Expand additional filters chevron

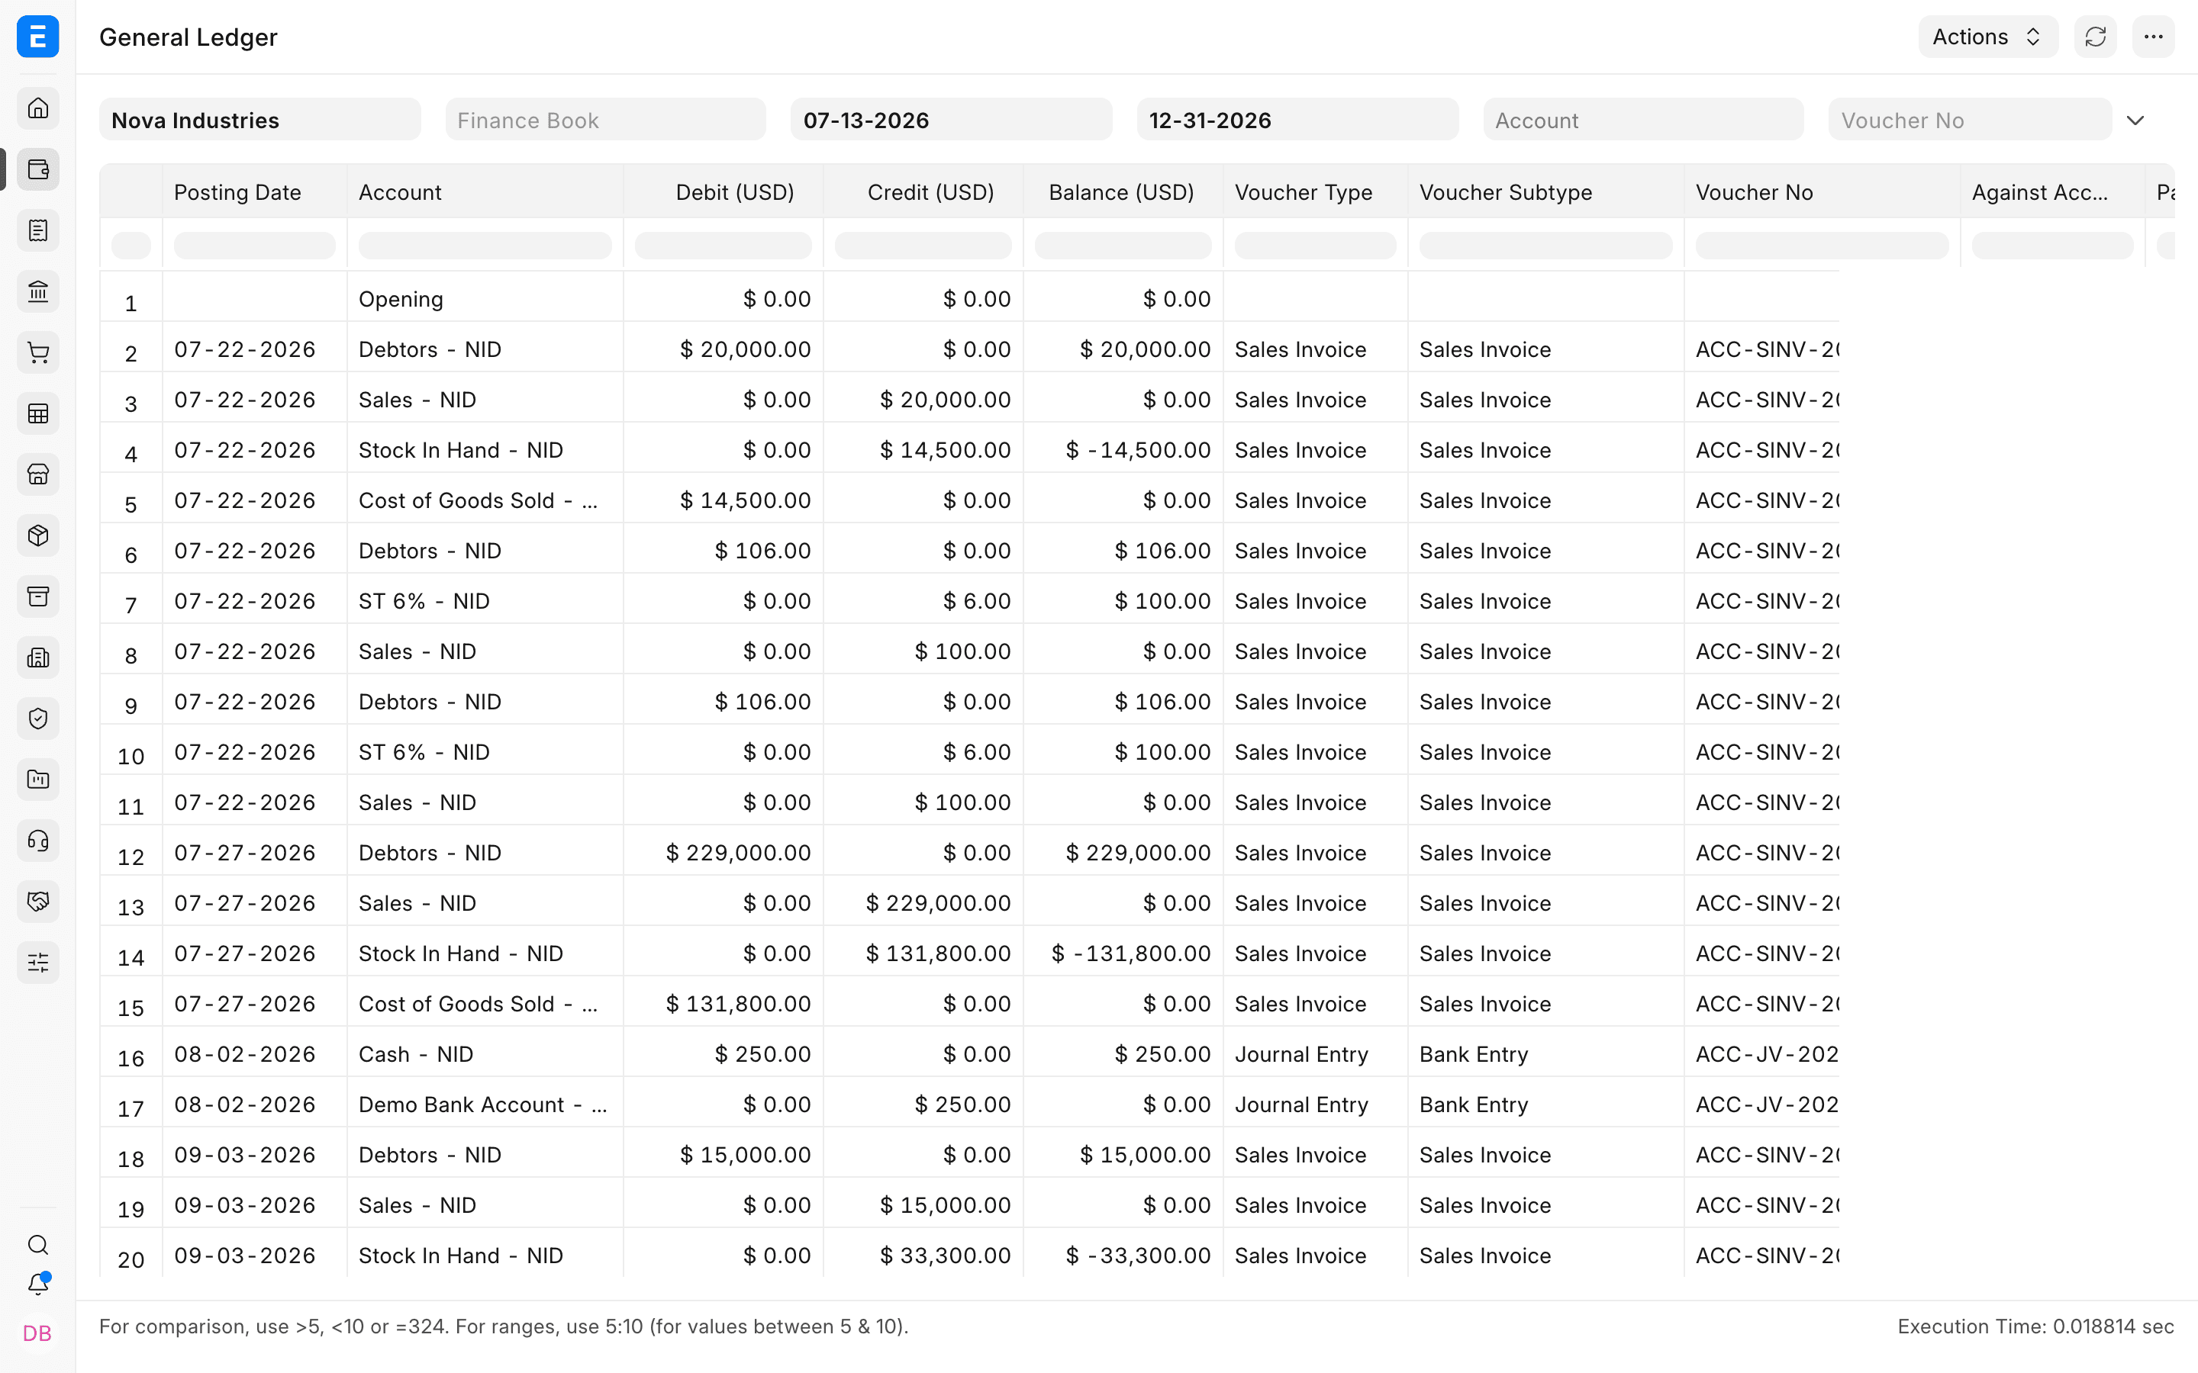tap(2135, 120)
